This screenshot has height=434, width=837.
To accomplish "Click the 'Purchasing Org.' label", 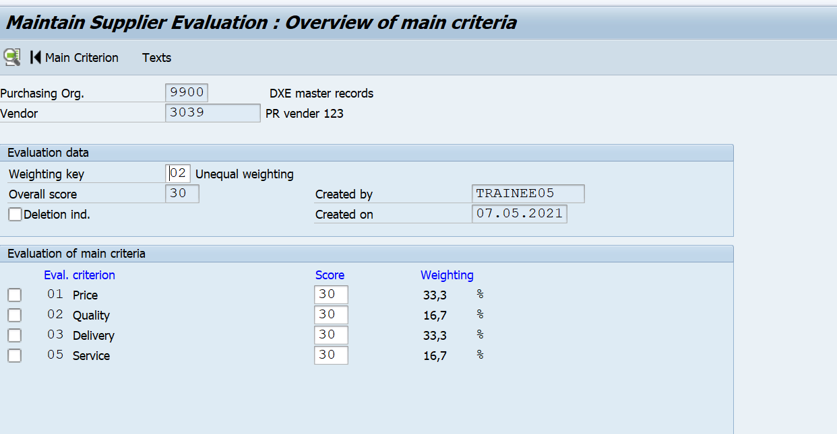I will point(42,94).
